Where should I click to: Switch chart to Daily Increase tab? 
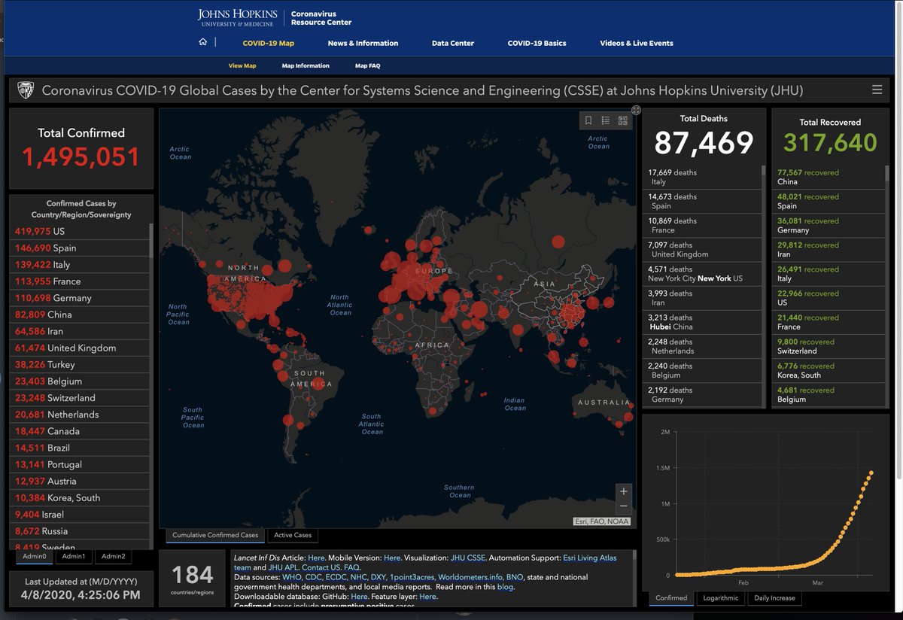(775, 598)
